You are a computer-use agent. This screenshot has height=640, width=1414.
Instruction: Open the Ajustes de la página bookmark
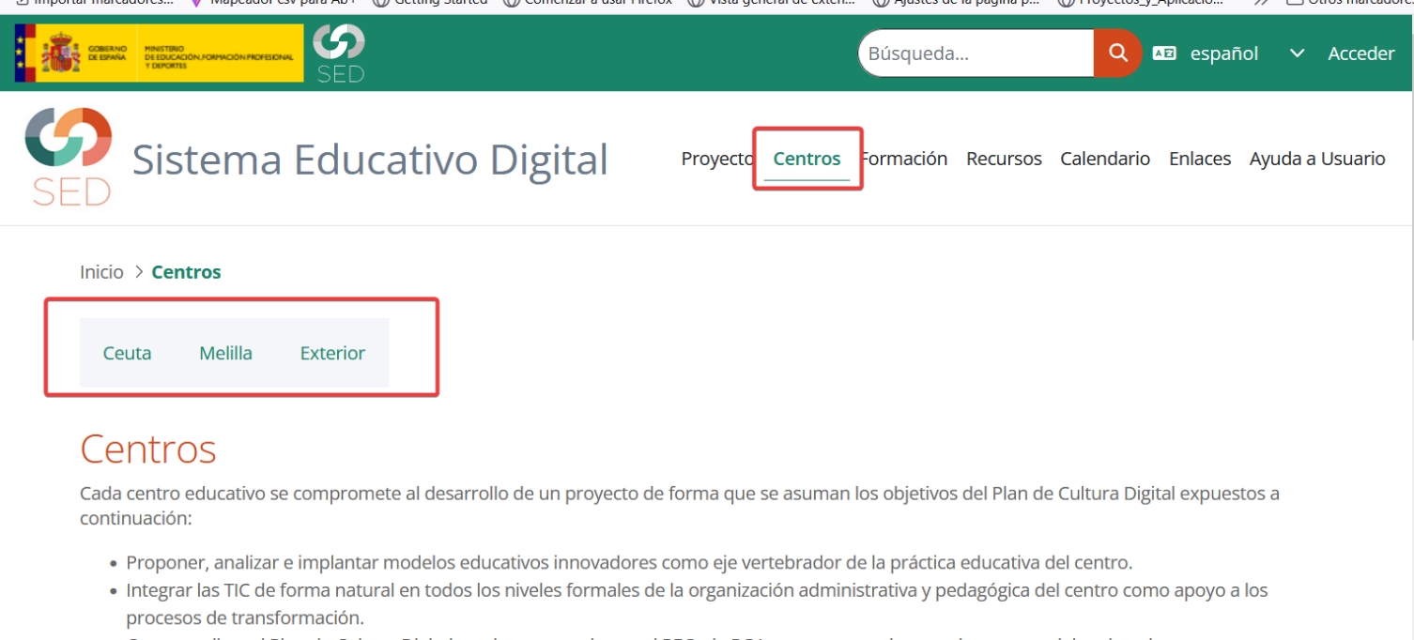click(x=956, y=3)
